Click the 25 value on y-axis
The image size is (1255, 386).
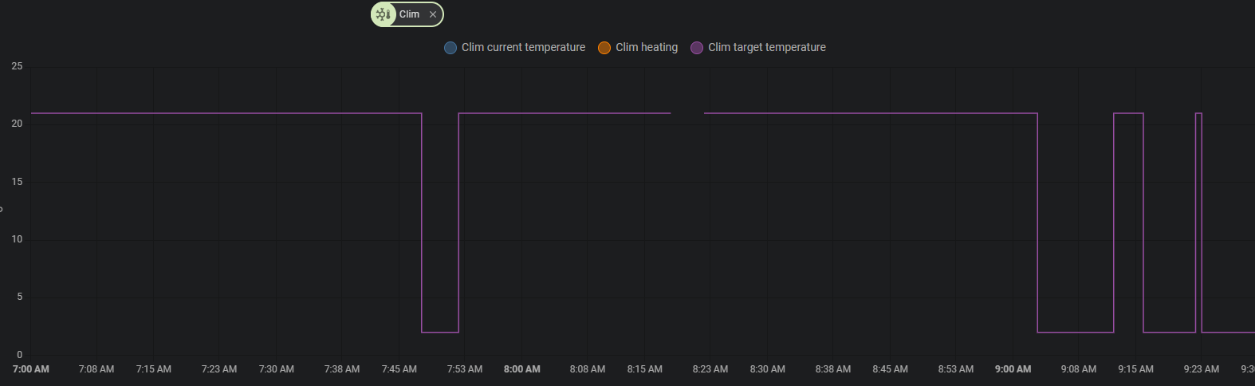coord(17,66)
